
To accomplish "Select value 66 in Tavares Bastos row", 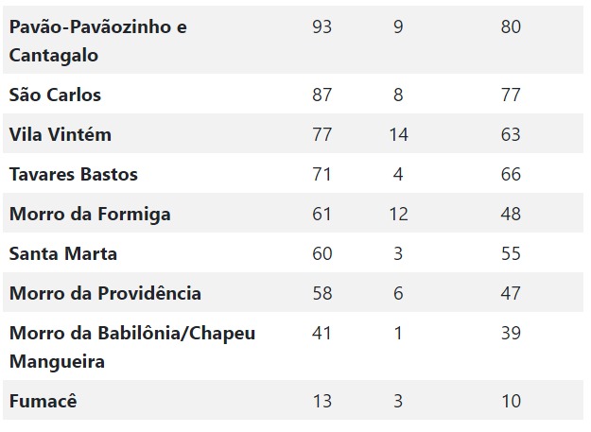I will [x=511, y=174].
